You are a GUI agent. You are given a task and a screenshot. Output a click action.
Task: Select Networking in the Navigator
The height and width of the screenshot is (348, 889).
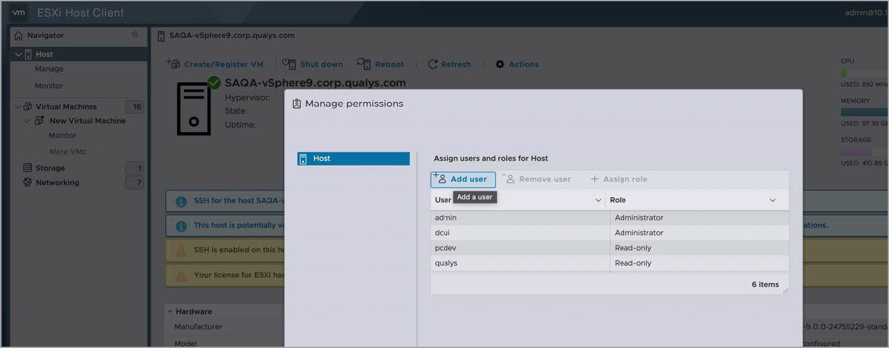[x=57, y=182]
